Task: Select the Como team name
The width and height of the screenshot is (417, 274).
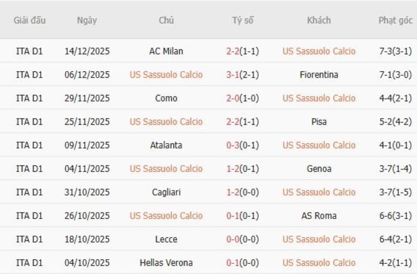Action: (166, 98)
